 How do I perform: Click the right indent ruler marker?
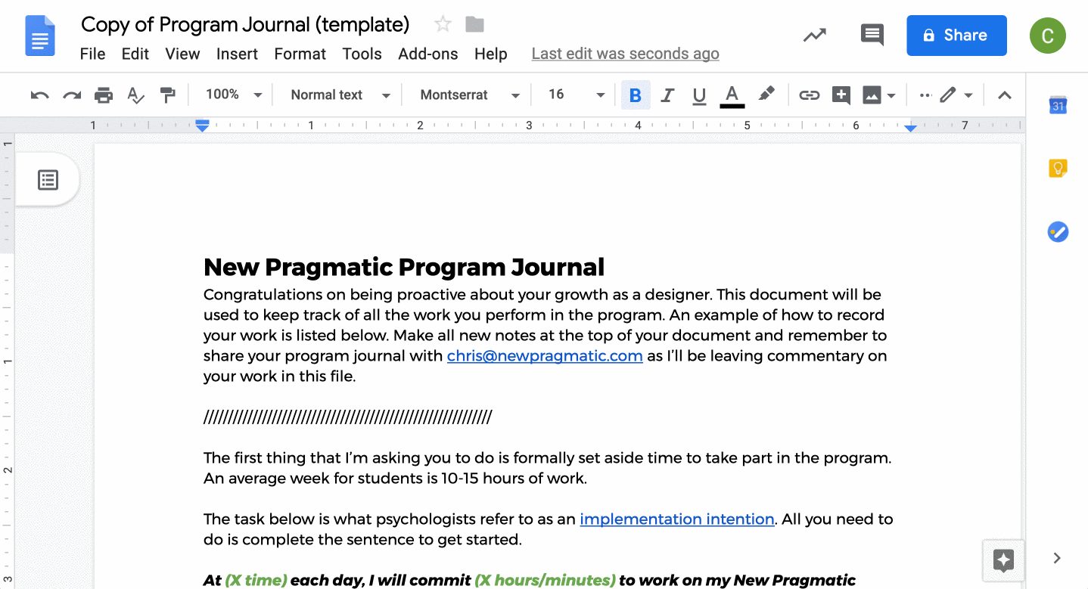pyautogui.click(x=910, y=128)
